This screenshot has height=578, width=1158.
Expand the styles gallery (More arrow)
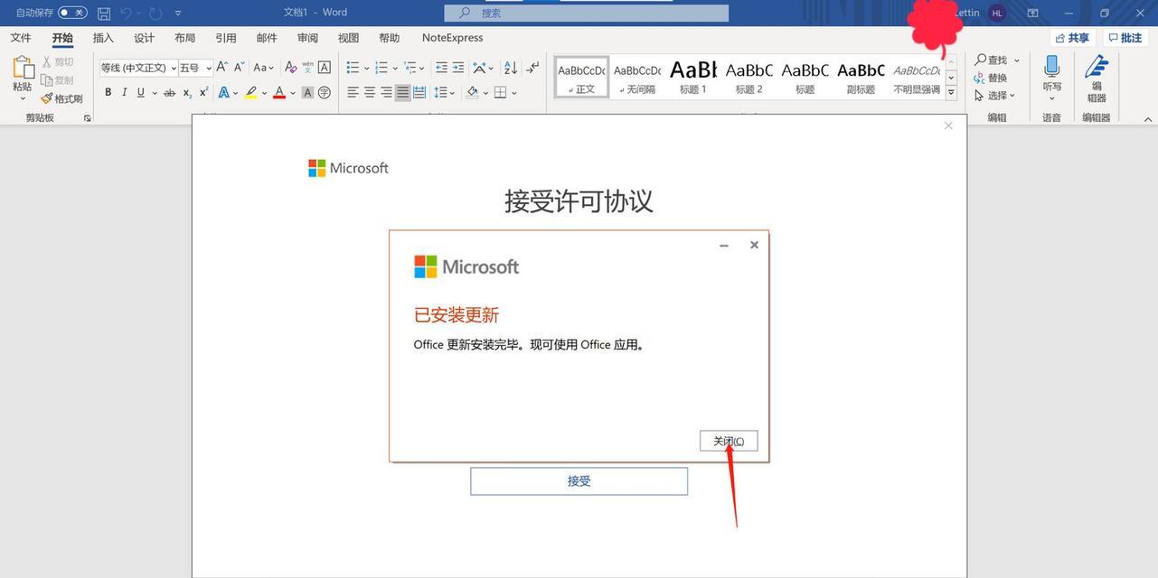tap(951, 92)
